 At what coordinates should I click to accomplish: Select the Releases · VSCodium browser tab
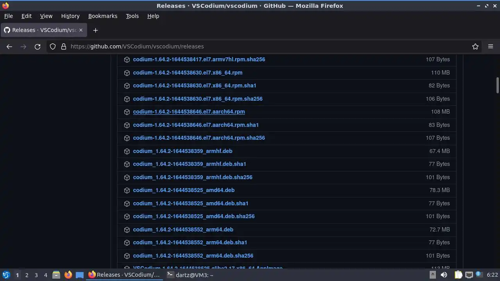(x=44, y=30)
